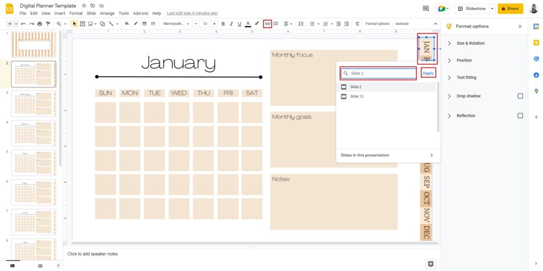Choose the Select arrow cursor tool
543x271 pixels.
(74, 24)
